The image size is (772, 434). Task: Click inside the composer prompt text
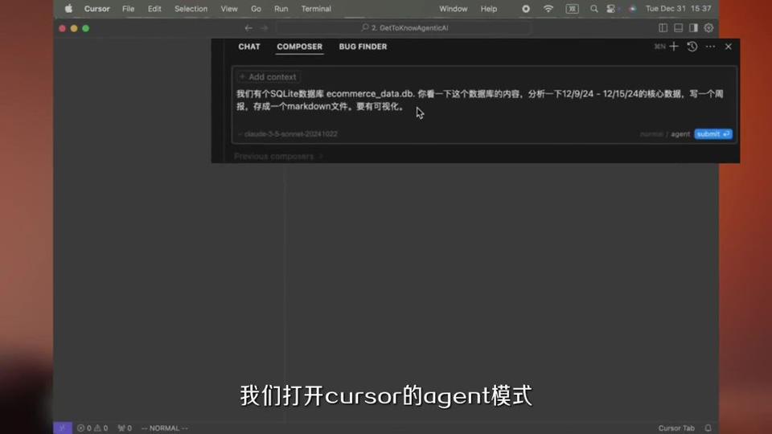480,100
